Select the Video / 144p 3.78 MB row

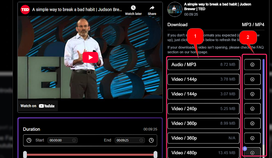[203, 79]
